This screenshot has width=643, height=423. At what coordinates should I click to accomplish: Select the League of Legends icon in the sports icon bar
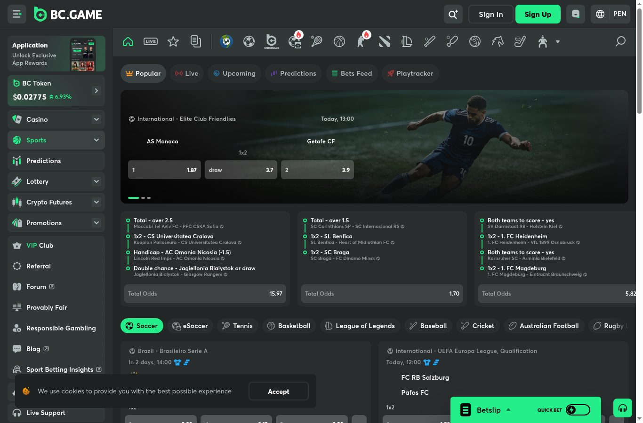tap(407, 41)
